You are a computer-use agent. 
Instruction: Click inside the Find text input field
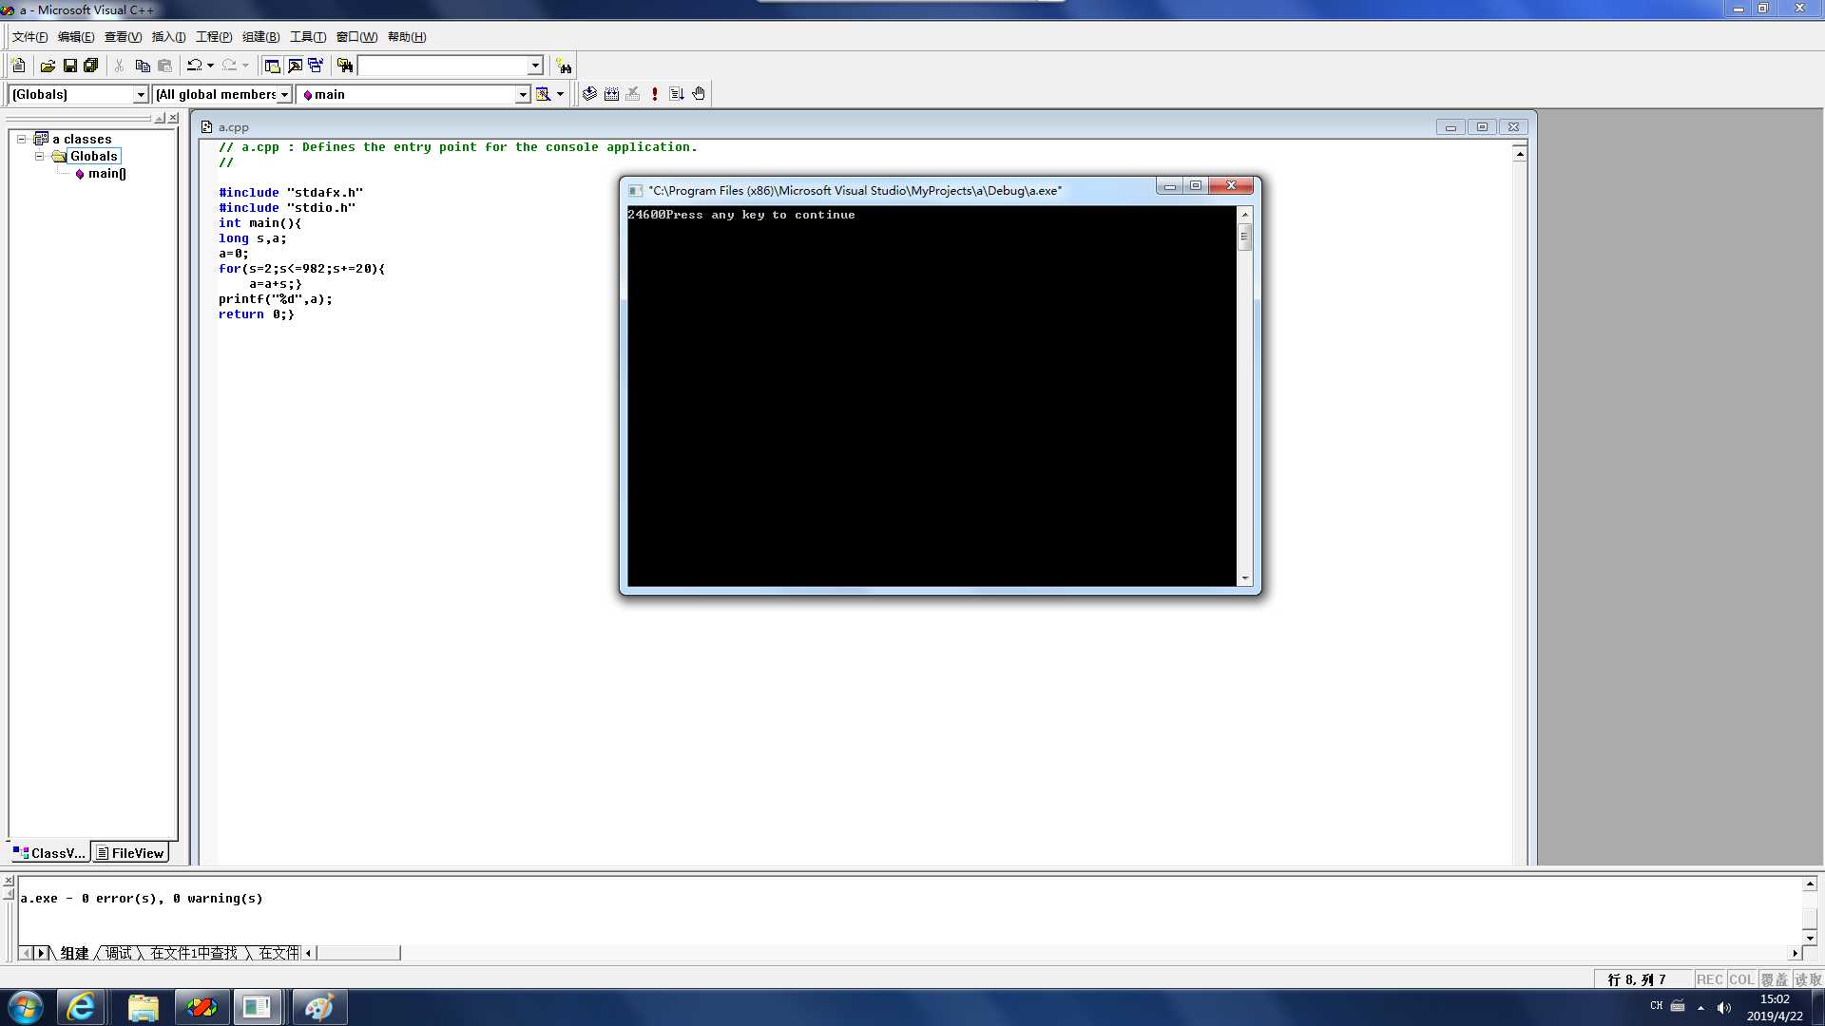click(x=442, y=66)
